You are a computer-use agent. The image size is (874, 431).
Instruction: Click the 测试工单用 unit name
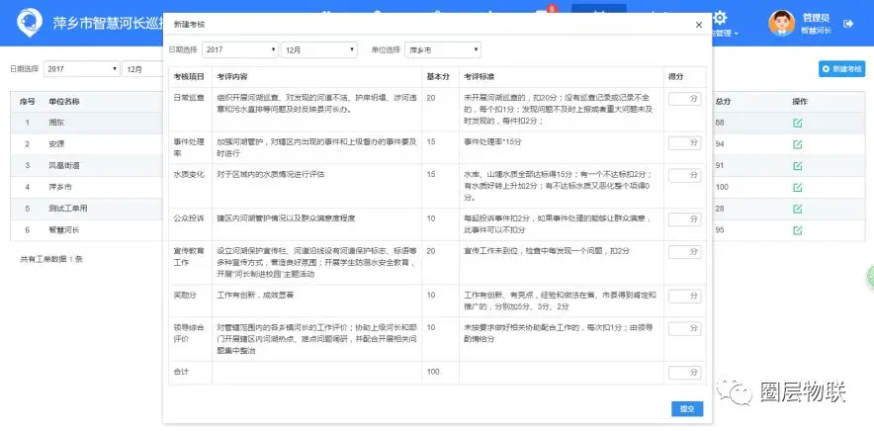(x=67, y=209)
